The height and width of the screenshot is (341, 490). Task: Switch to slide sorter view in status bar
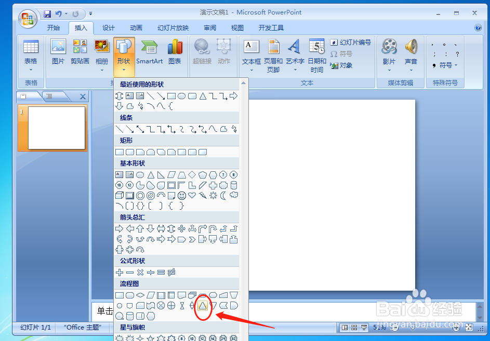pos(354,328)
